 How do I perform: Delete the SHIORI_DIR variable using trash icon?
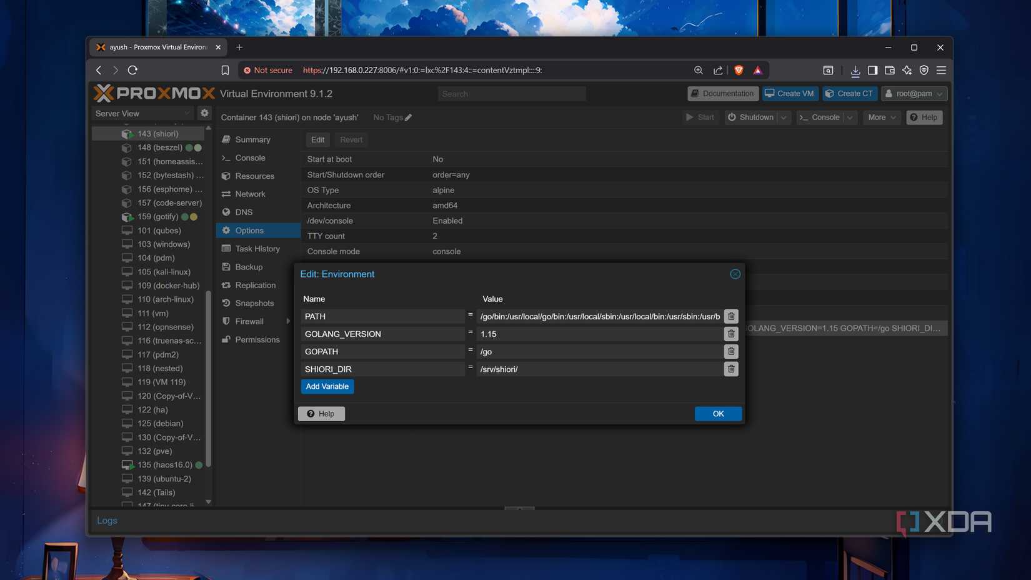point(730,369)
